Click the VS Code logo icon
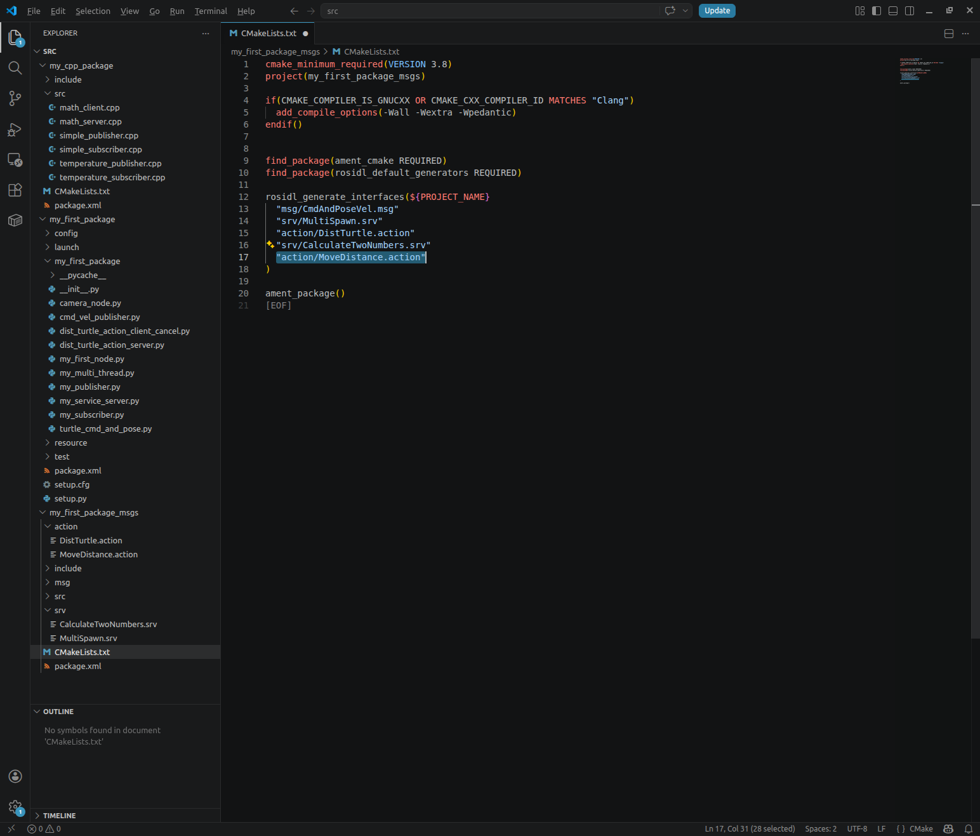 (11, 11)
